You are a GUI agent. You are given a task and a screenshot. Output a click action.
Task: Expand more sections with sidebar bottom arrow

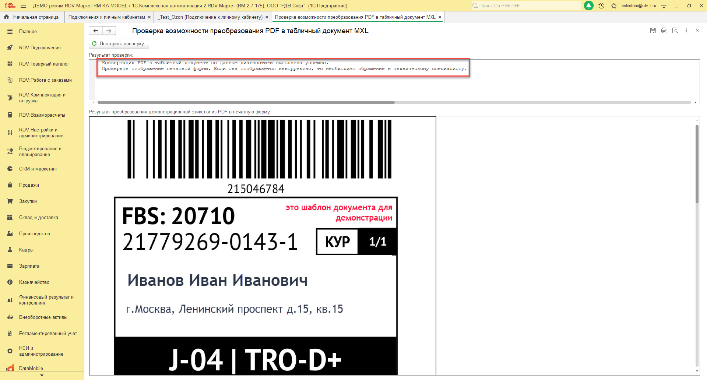coord(42,376)
